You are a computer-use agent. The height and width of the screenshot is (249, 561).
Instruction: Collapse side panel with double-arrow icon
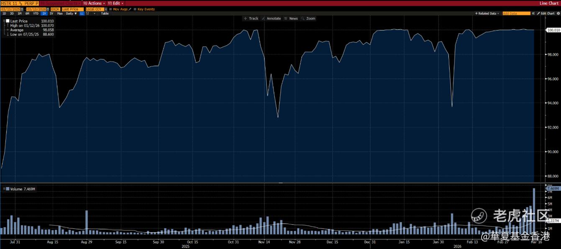533,13
